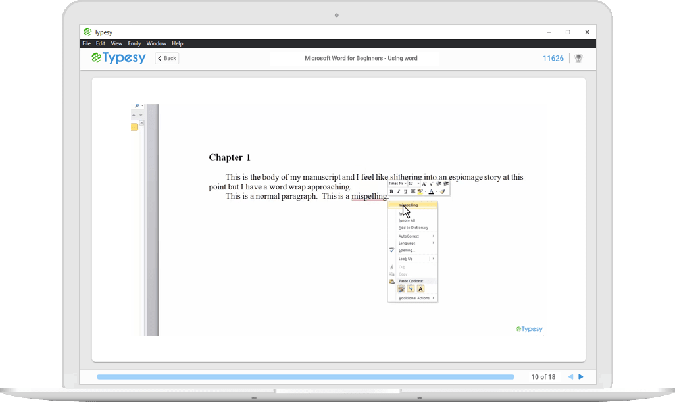Image resolution: width=675 pixels, height=402 pixels.
Task: Click the next heading down arrow
Action: [141, 115]
